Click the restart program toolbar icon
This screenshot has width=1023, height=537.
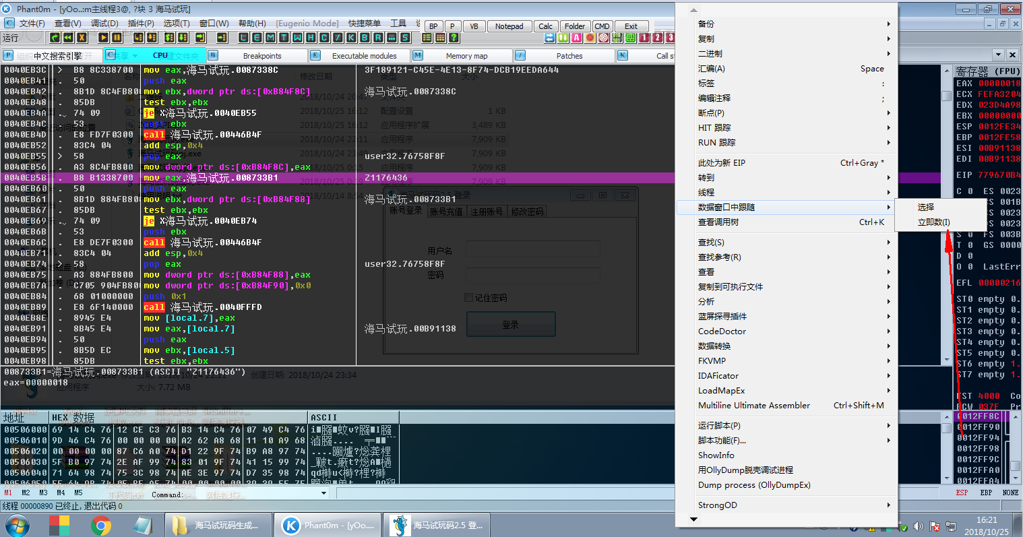tap(55, 38)
